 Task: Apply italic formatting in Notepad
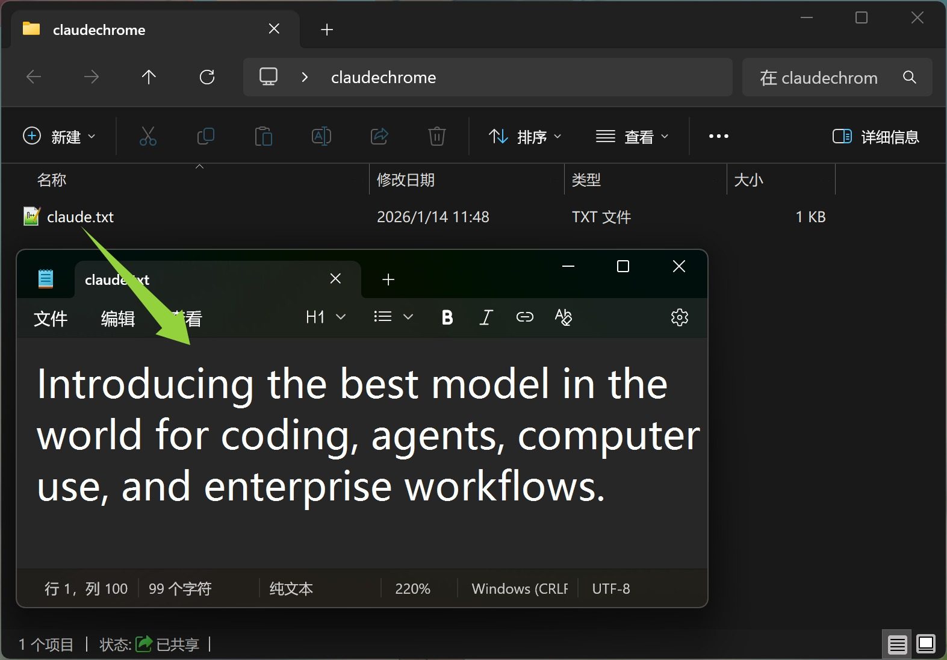click(486, 317)
